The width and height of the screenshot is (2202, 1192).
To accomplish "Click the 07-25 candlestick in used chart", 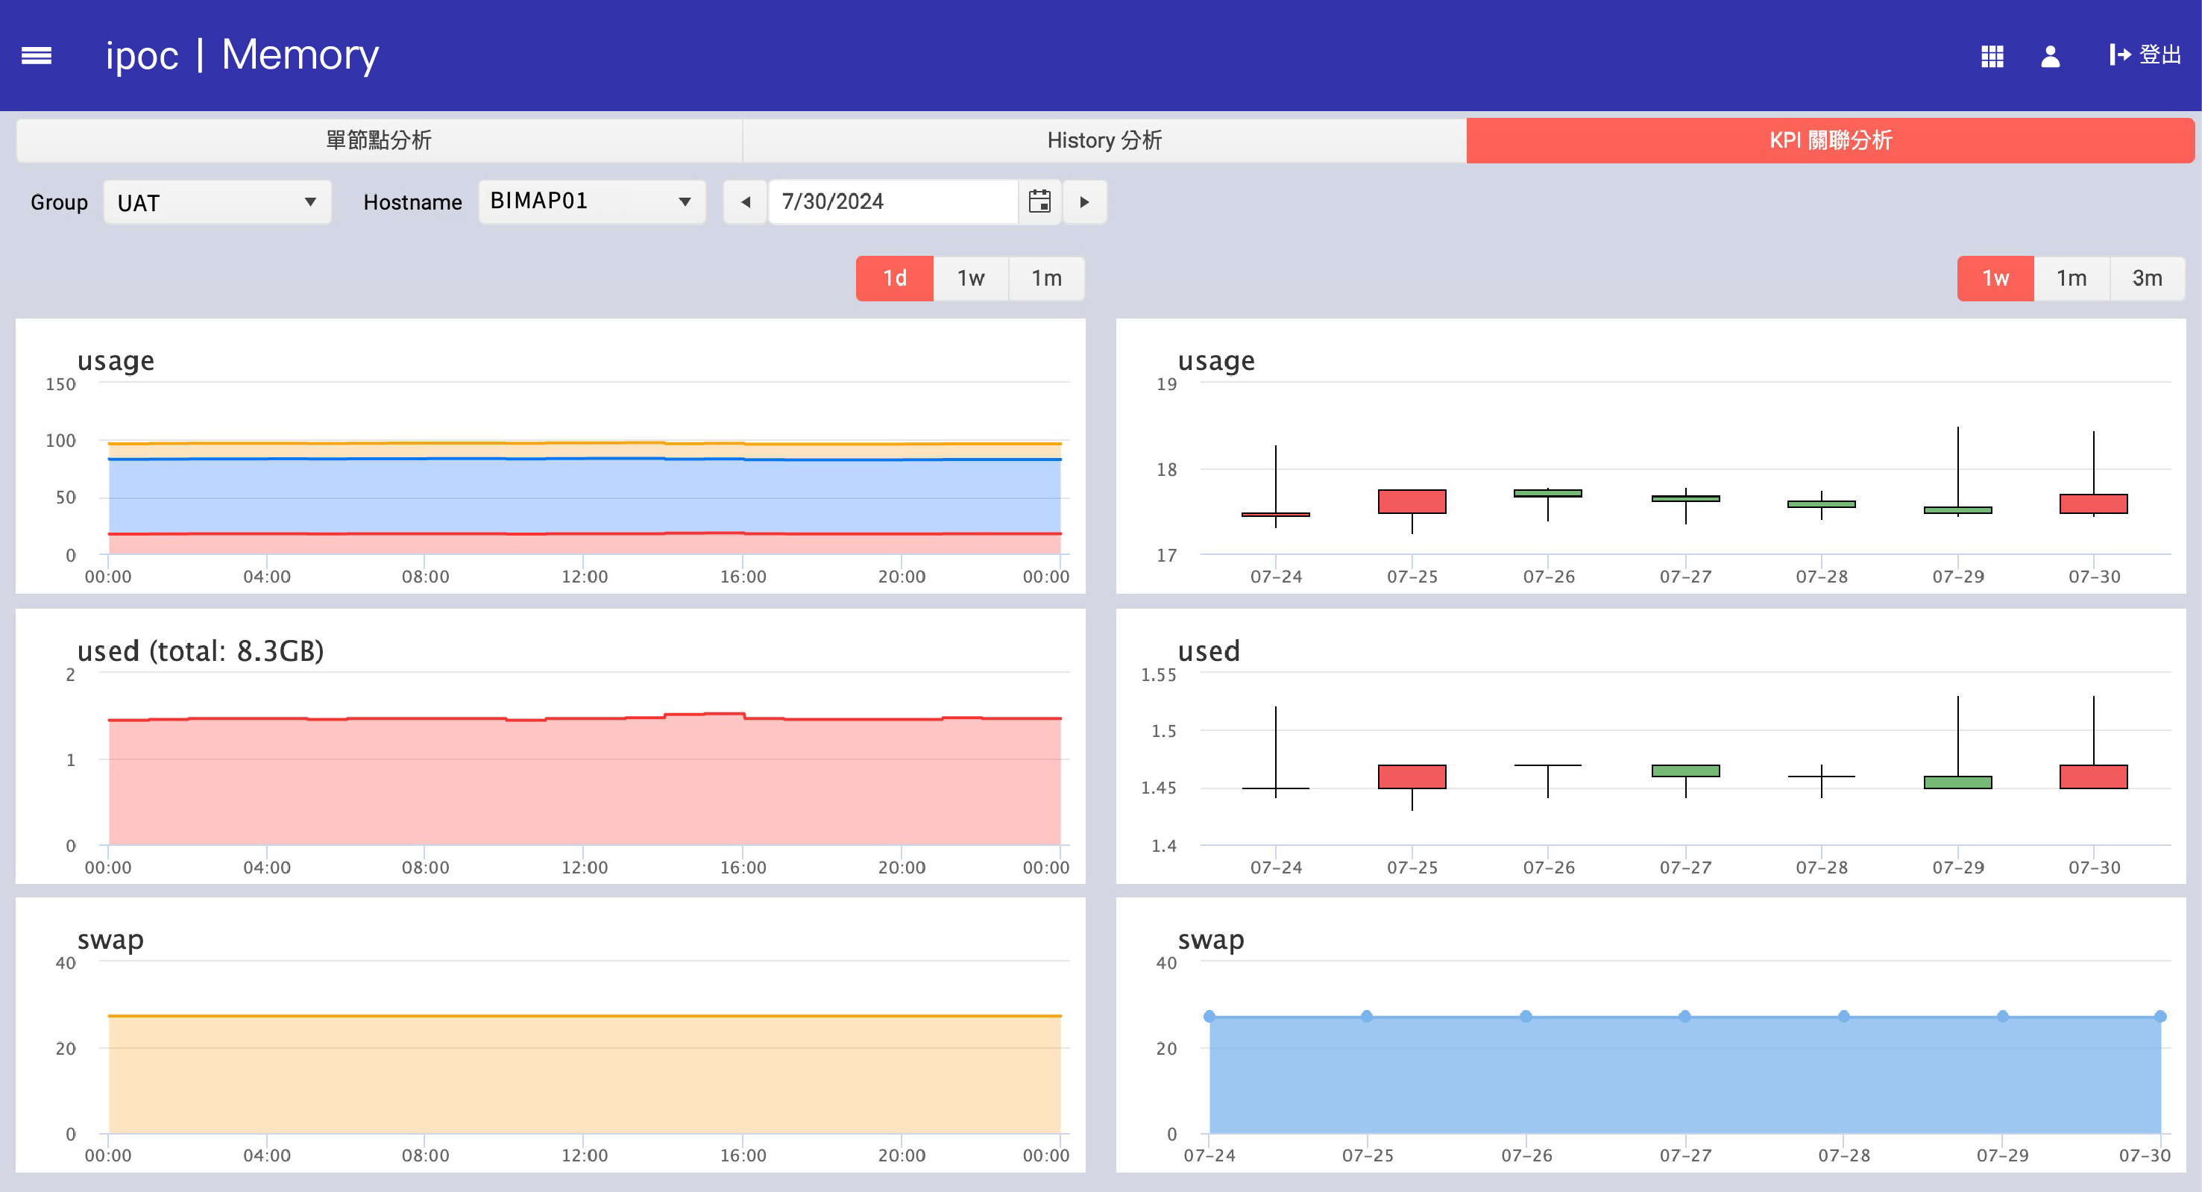I will click(x=1412, y=777).
